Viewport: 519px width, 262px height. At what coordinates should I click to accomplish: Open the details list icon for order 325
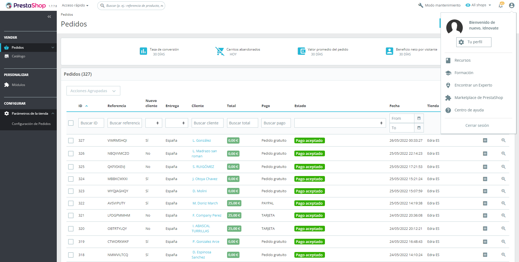click(485, 167)
